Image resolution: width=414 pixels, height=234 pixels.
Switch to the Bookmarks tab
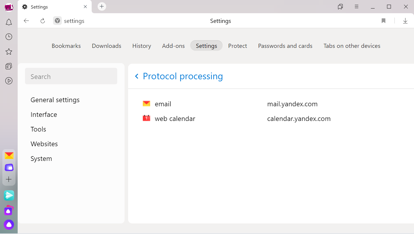[x=66, y=46]
